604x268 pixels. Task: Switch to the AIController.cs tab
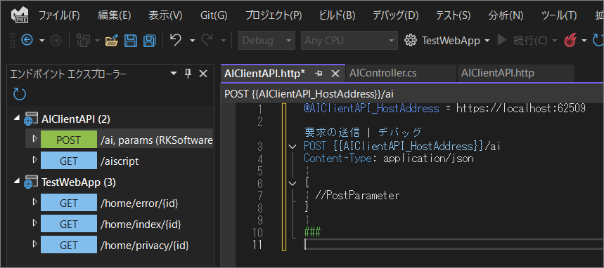401,73
